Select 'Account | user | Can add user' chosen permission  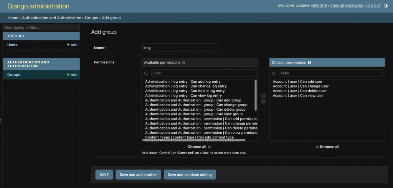pyautogui.click(x=298, y=82)
